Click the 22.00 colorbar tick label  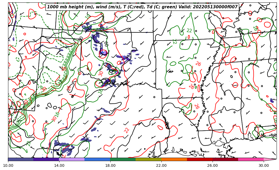tap(161, 165)
